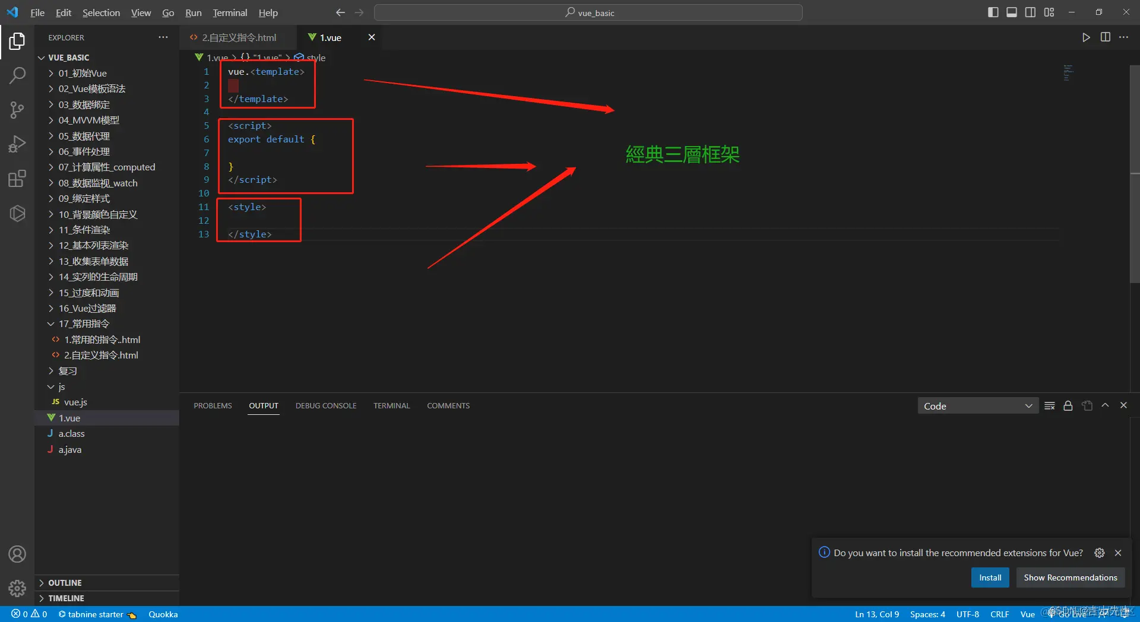Viewport: 1140px width, 622px height.
Task: Open notification settings gear
Action: point(1100,553)
